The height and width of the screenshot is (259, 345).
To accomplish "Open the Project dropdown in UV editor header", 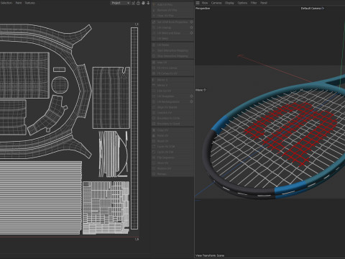I will click(120, 3).
